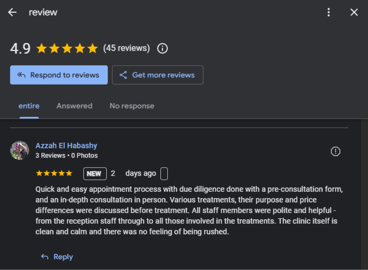Click the share icon in Get more reviews
This screenshot has height=270, width=368.
click(123, 75)
